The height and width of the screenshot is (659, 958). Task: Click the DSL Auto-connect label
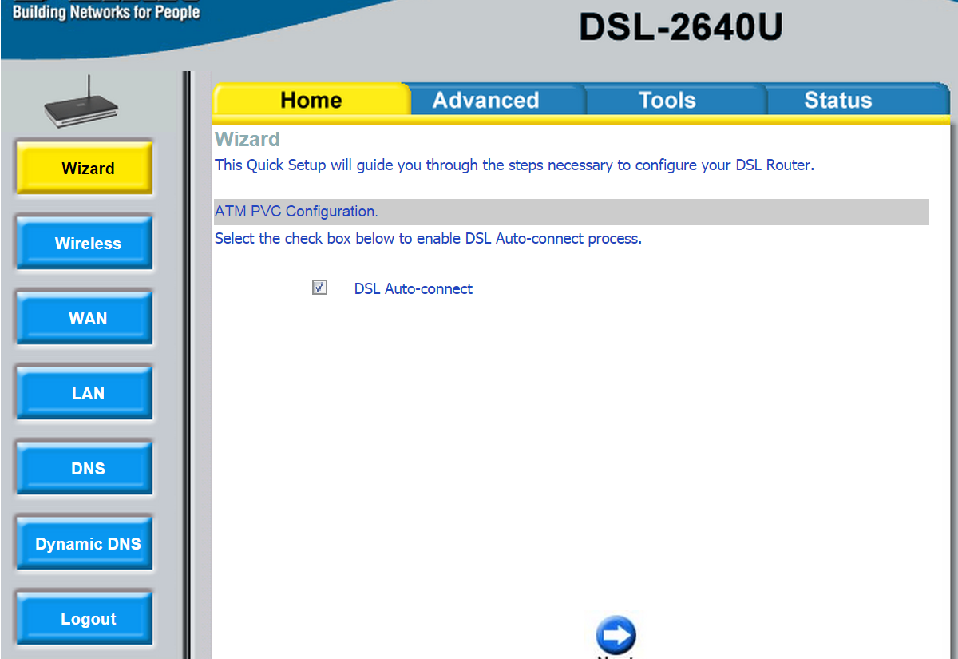click(413, 289)
